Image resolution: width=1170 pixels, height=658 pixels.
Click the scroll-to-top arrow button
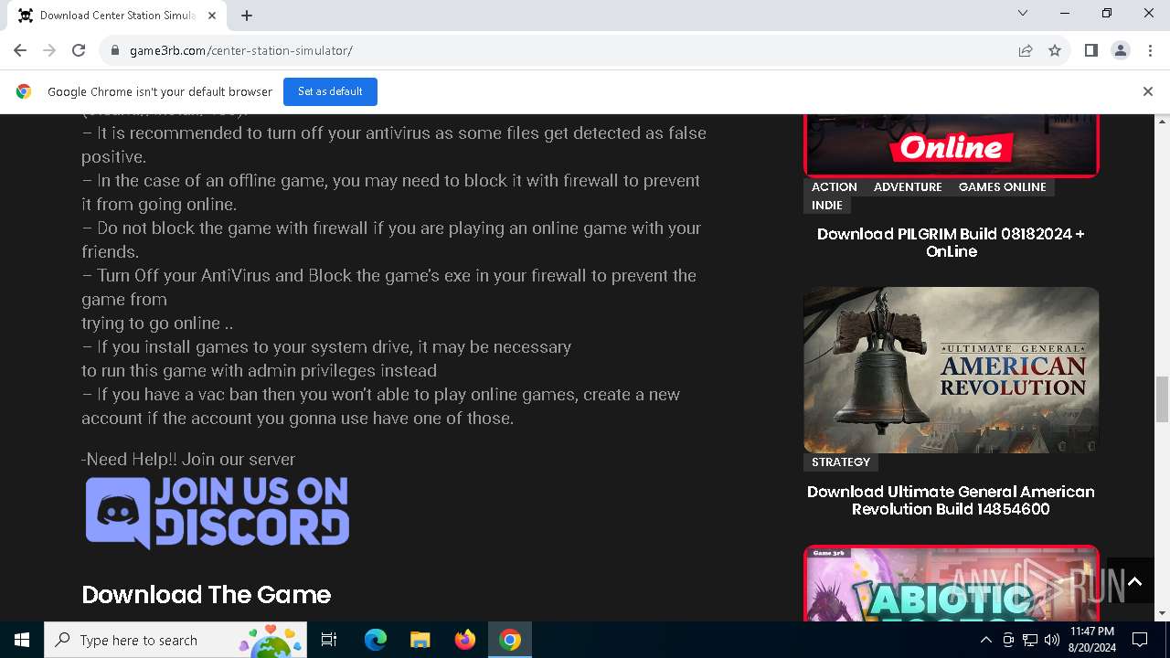[x=1134, y=581]
